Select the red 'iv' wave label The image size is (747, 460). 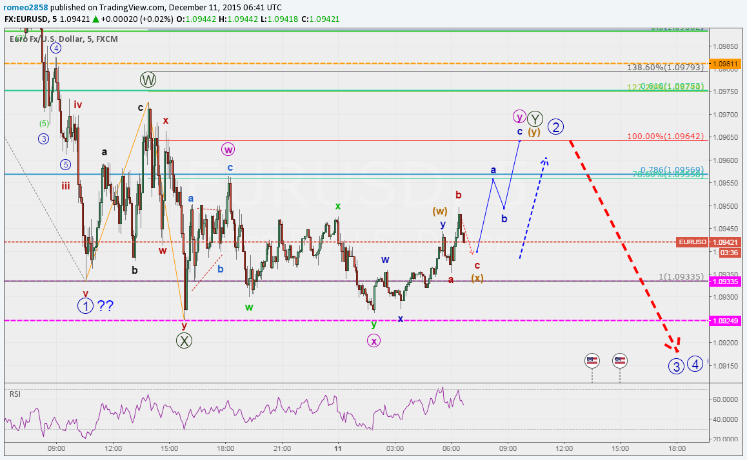coord(77,105)
